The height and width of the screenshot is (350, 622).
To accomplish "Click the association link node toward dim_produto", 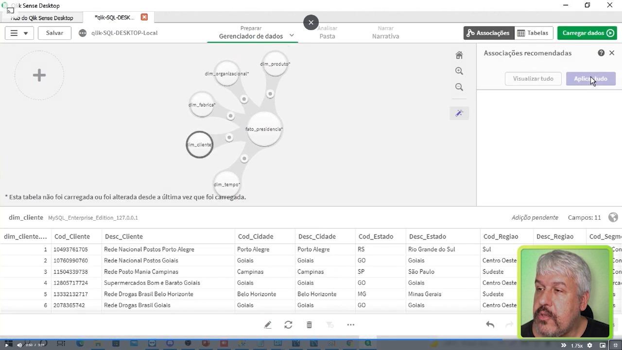I will (x=270, y=94).
